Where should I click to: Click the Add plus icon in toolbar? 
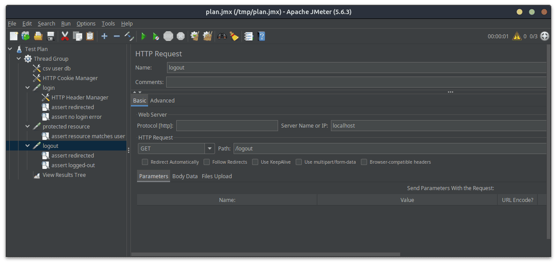coord(104,37)
